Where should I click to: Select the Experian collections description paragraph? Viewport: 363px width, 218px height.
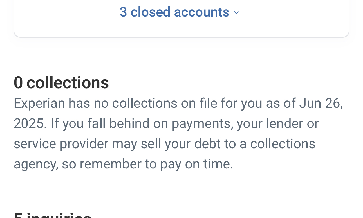[178, 133]
